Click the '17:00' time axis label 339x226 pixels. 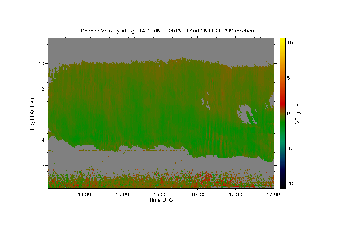tap(273, 195)
